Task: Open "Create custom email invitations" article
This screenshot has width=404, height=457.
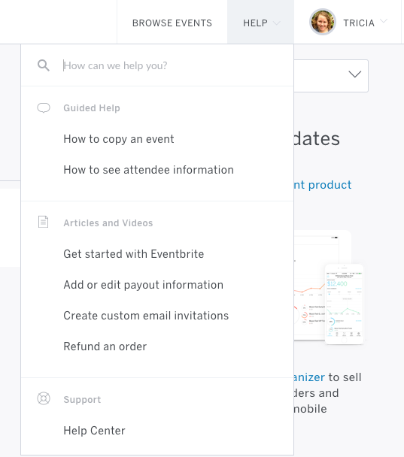Action: tap(146, 316)
